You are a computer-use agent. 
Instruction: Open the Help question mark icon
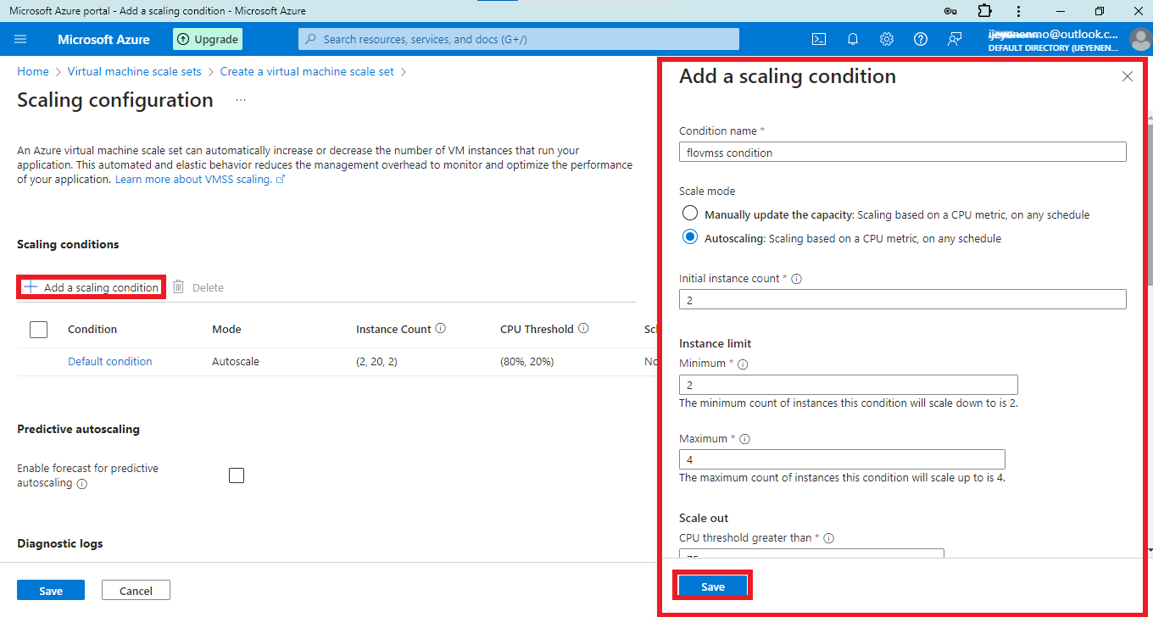pos(921,39)
